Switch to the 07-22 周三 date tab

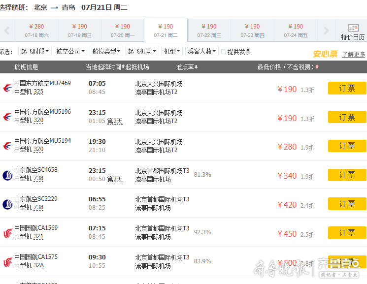[209, 31]
